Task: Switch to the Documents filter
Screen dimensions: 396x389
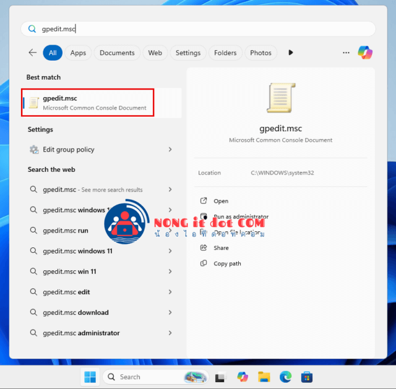Action: 117,53
